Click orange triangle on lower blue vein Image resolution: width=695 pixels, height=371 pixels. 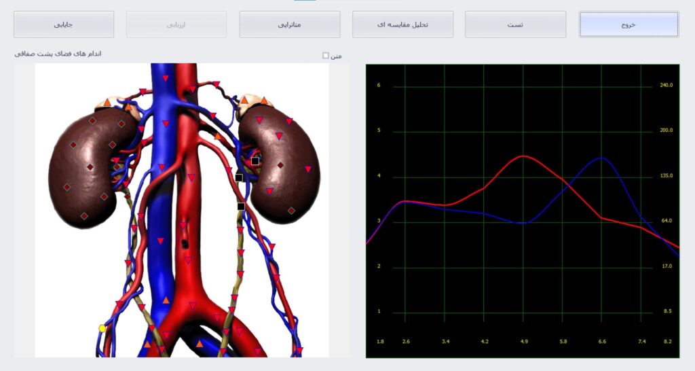click(x=166, y=300)
